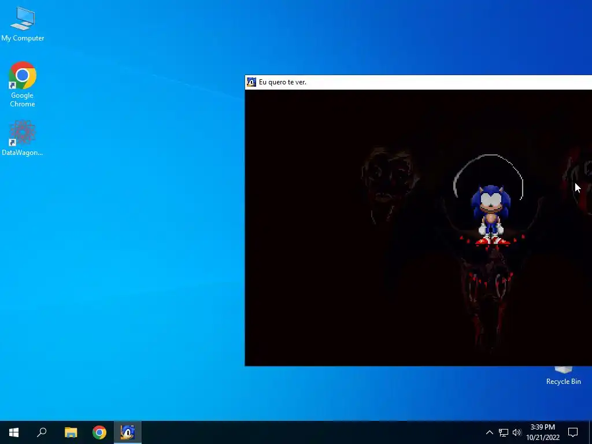Select the Sonic game taskbar button
The height and width of the screenshot is (444, 592).
click(128, 432)
